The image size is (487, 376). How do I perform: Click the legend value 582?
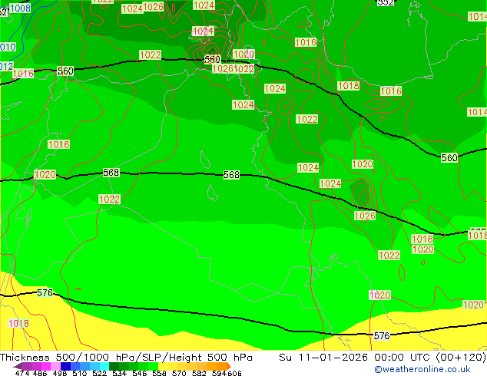[199, 373]
